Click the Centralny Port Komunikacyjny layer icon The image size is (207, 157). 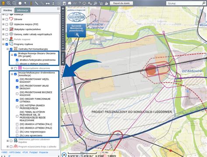pos(15,49)
